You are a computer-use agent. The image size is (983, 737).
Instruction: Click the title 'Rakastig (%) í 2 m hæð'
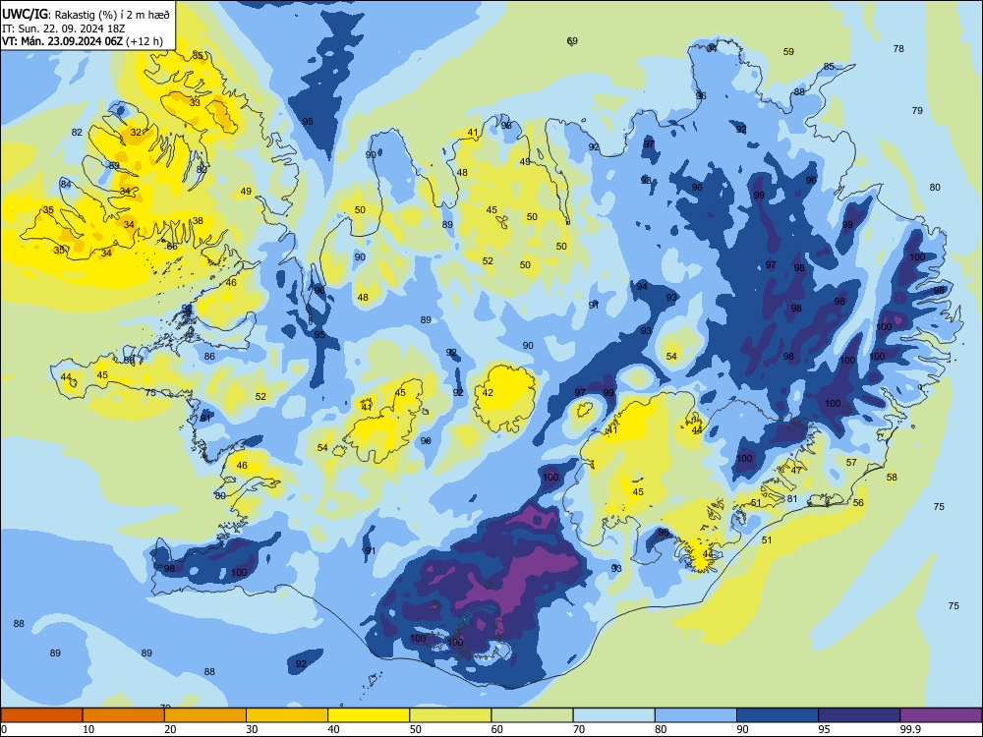click(x=113, y=15)
